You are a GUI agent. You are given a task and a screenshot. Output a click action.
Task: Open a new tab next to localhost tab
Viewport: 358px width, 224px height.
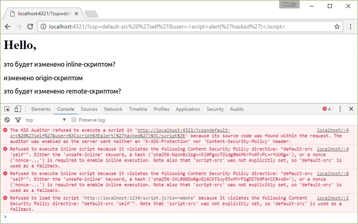point(91,14)
